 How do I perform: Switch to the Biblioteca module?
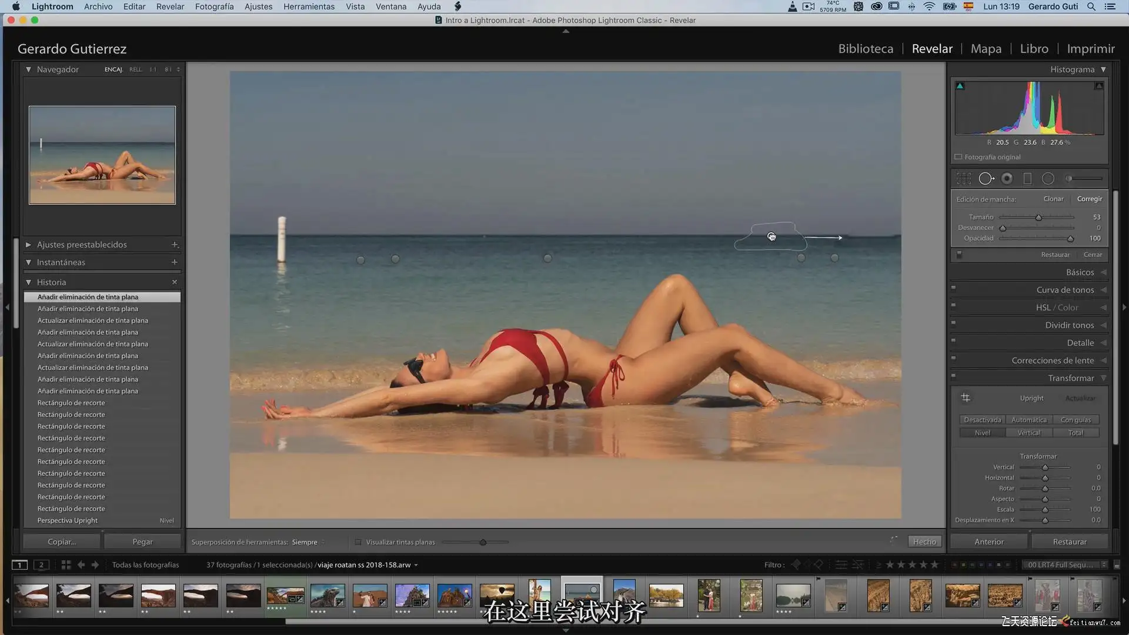tap(866, 49)
